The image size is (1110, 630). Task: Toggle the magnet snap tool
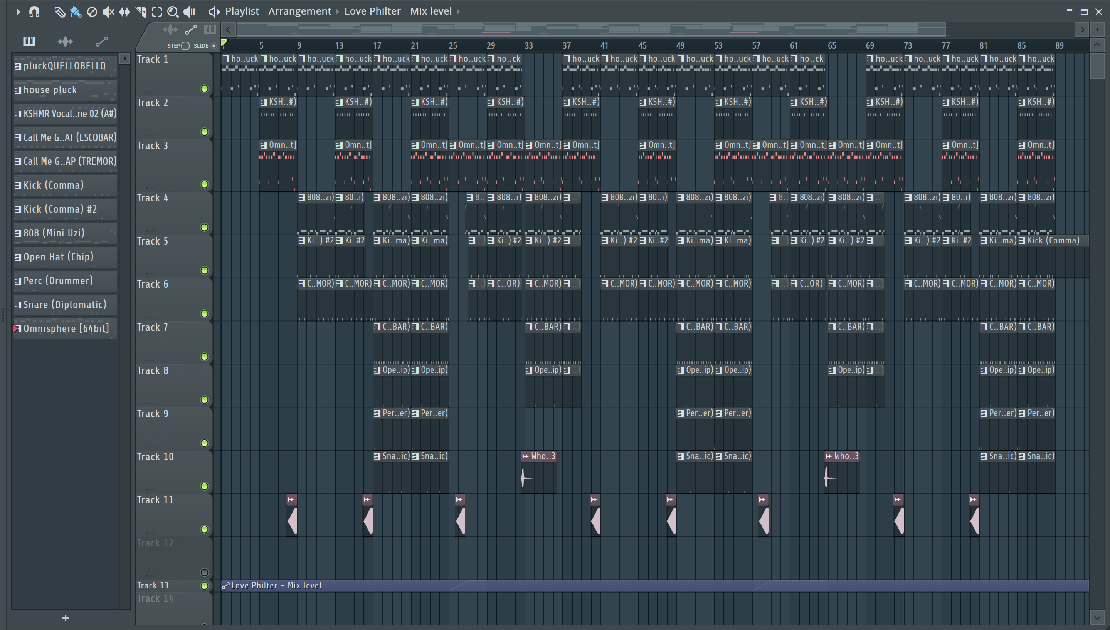pyautogui.click(x=34, y=12)
